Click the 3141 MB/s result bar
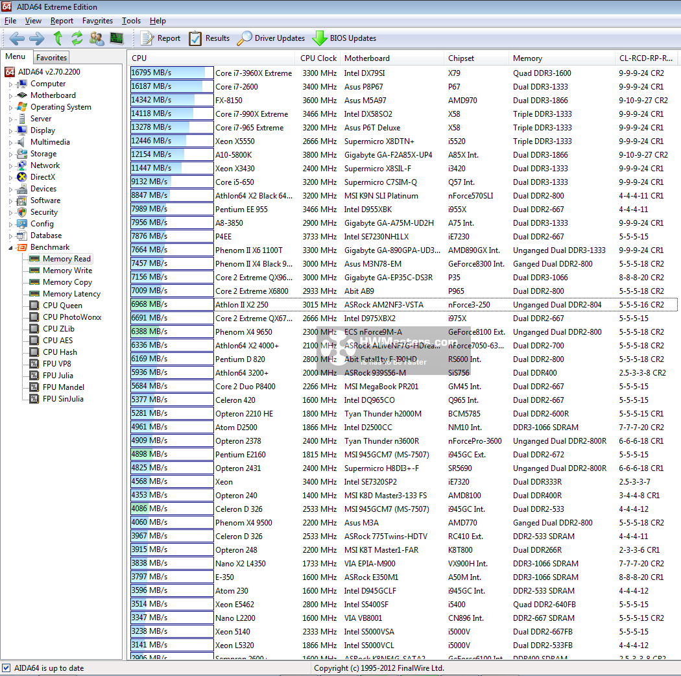The height and width of the screenshot is (676, 681). (172, 645)
